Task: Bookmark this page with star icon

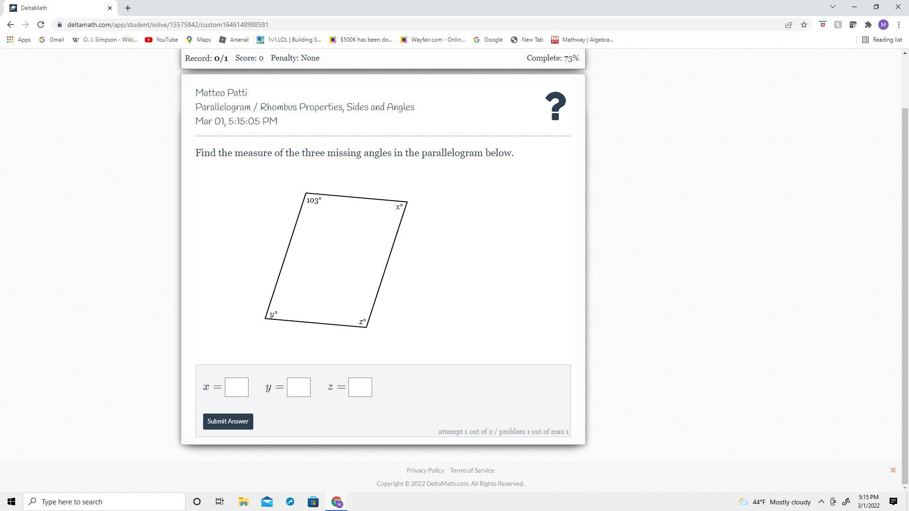Action: pos(804,25)
